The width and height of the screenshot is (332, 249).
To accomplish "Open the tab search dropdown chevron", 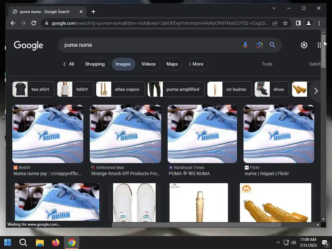I will 274,8.
